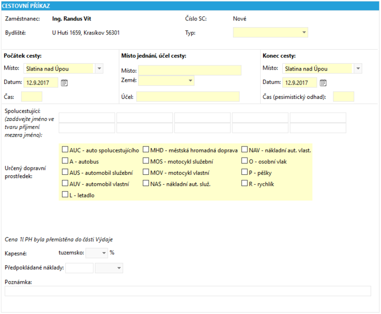Screen dimensions: 381x314
Task: Click address U Huti 1659, Krasíkov
Action: [86, 32]
